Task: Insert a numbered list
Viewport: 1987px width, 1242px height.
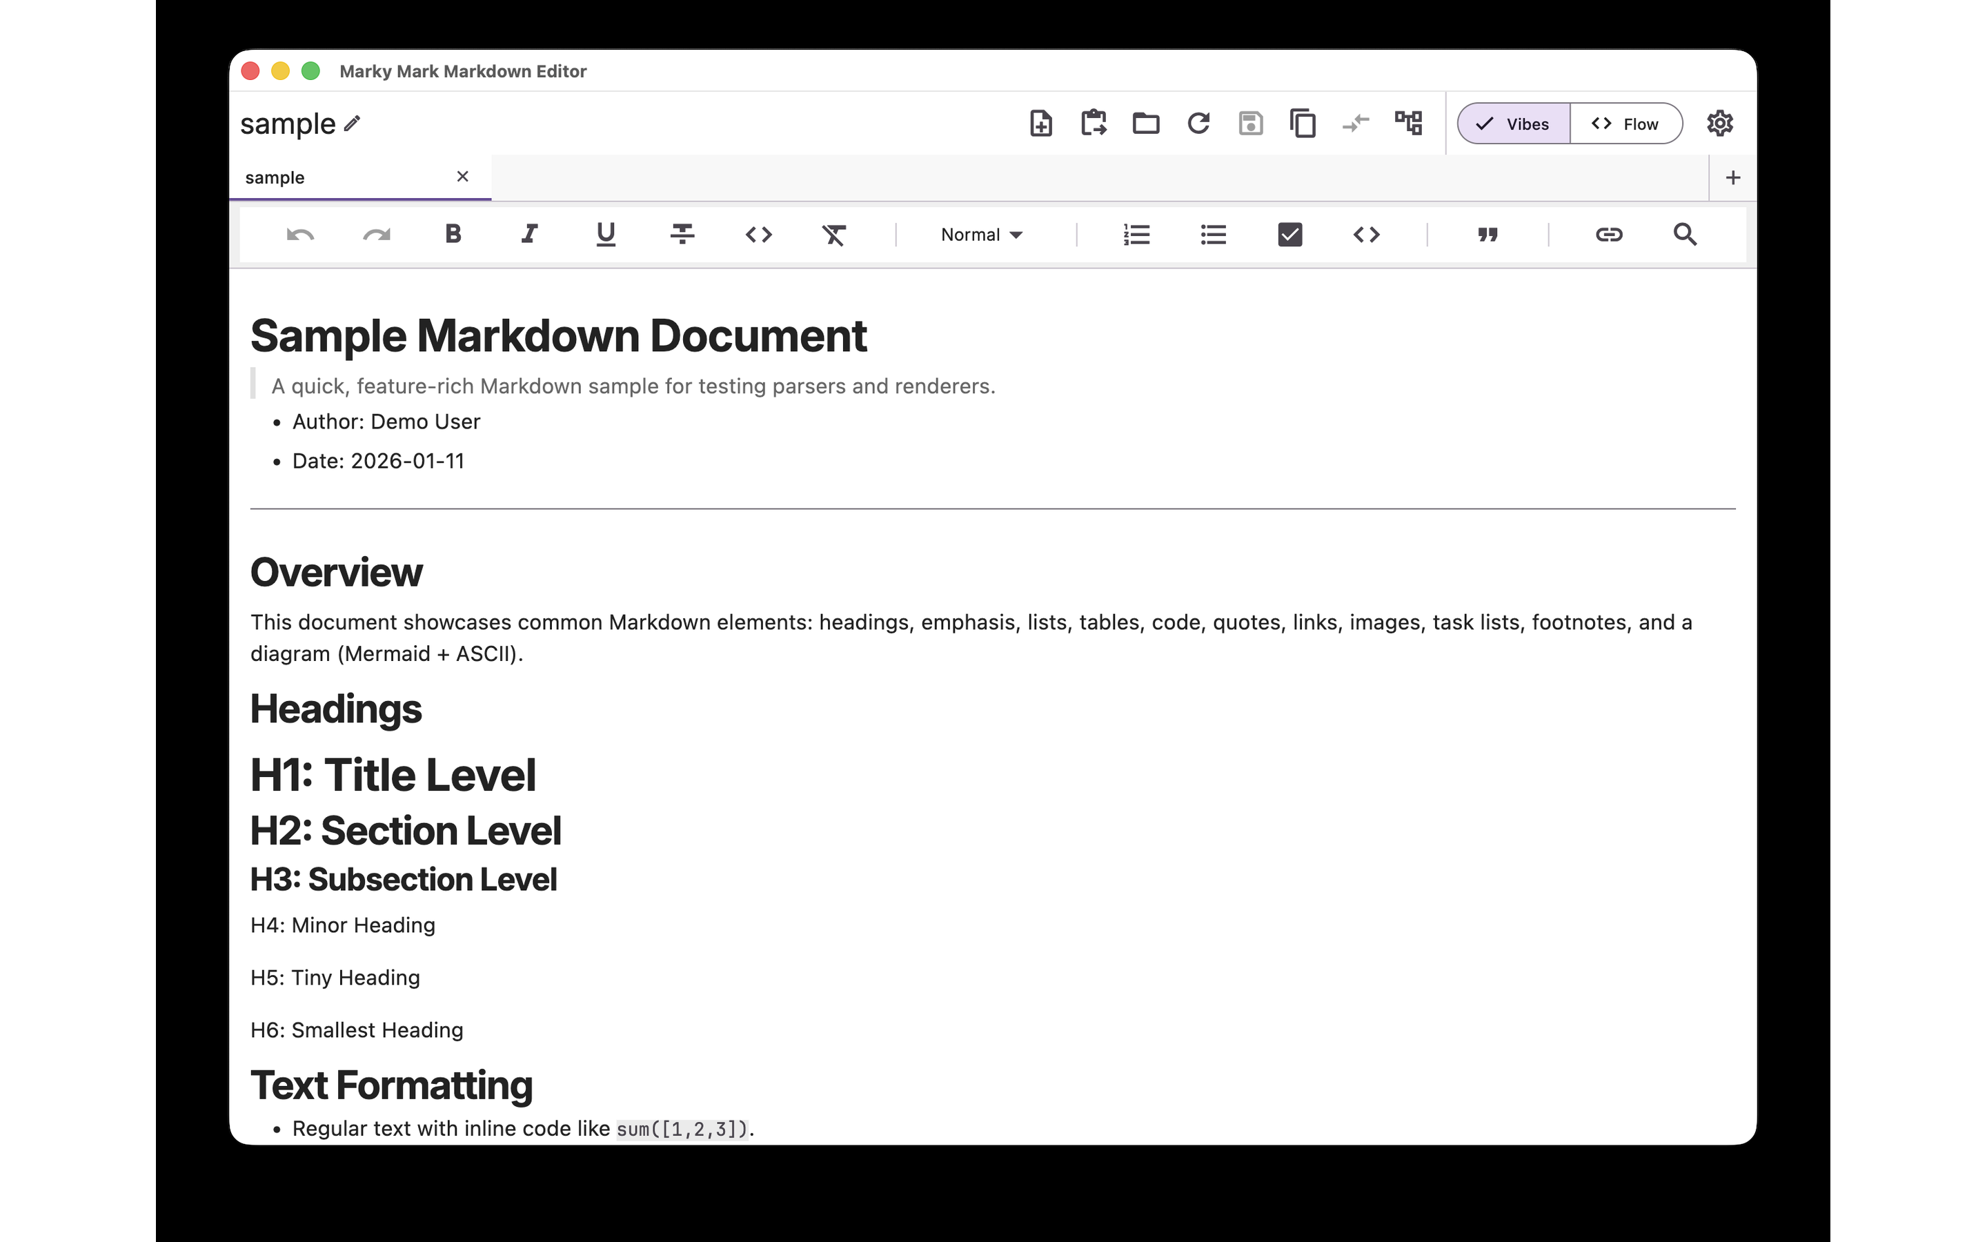Action: point(1136,235)
